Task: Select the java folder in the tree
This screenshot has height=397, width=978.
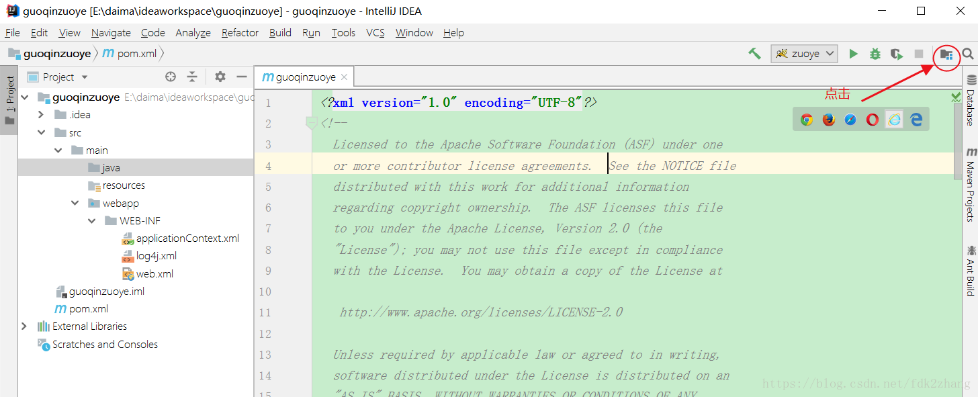Action: [104, 168]
